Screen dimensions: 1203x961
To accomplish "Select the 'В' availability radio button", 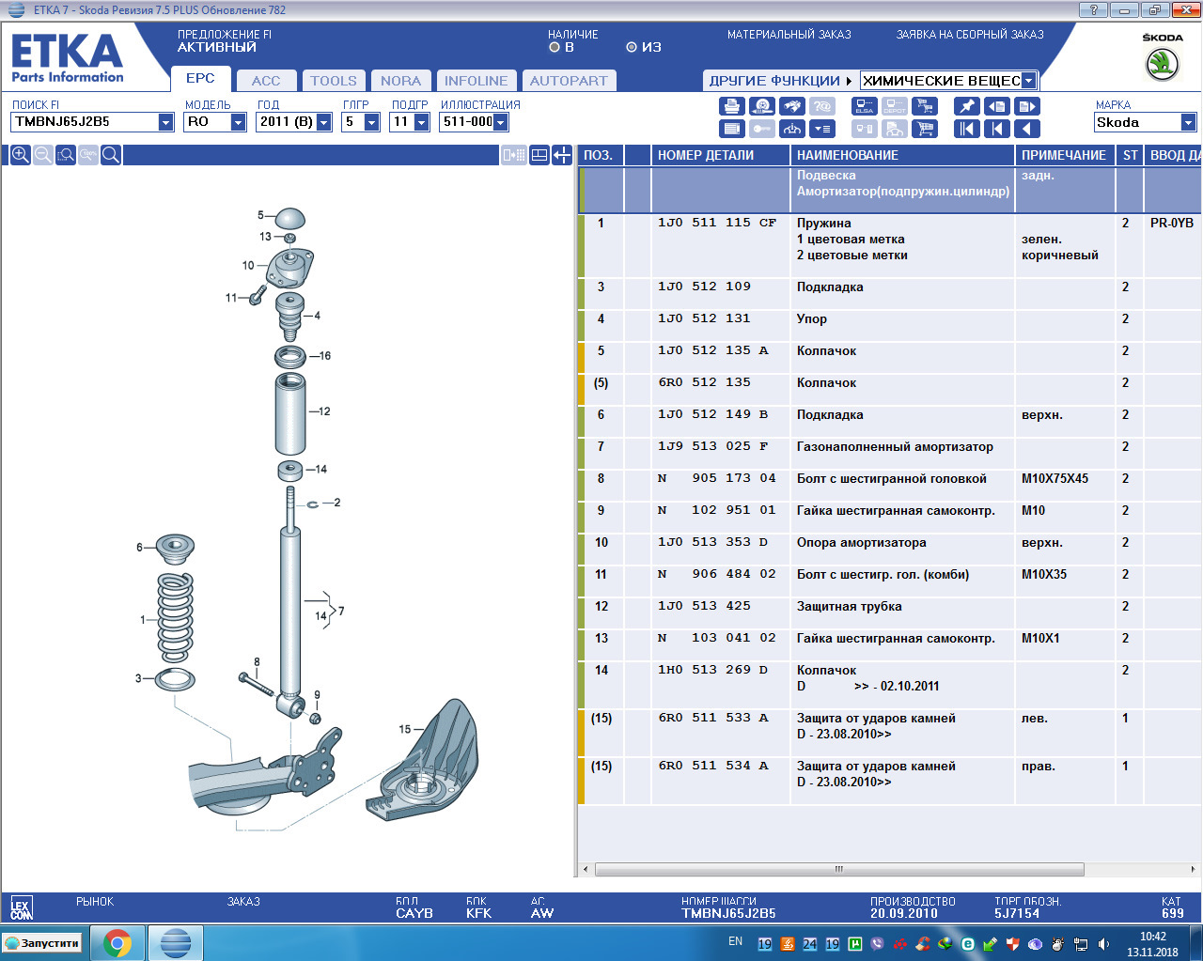I will click(555, 47).
